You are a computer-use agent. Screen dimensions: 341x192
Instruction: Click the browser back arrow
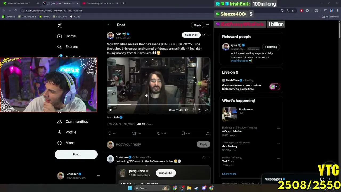click(4, 11)
